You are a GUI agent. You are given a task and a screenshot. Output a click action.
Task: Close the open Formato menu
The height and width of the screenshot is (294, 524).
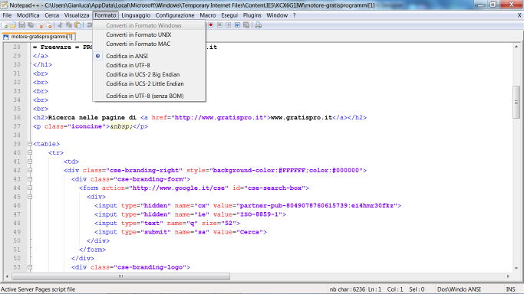pyautogui.click(x=105, y=15)
